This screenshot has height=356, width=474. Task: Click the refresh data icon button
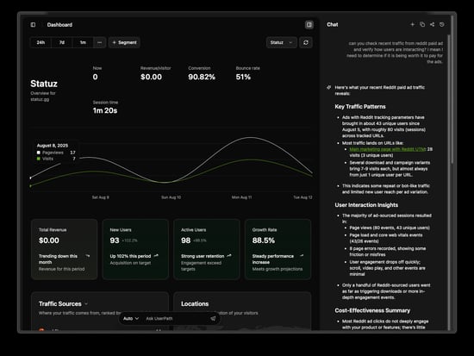306,42
